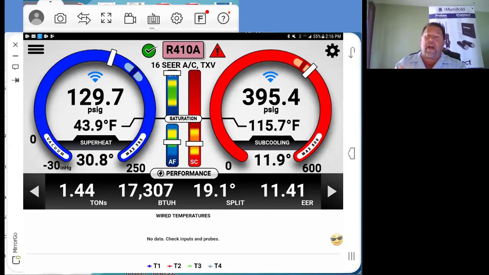Open the hamburger menu in iManifold app
The width and height of the screenshot is (489, 275).
[x=36, y=50]
